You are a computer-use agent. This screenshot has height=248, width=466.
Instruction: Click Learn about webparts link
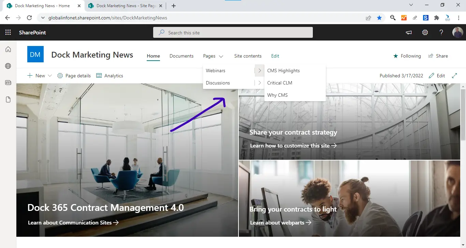[x=281, y=222]
